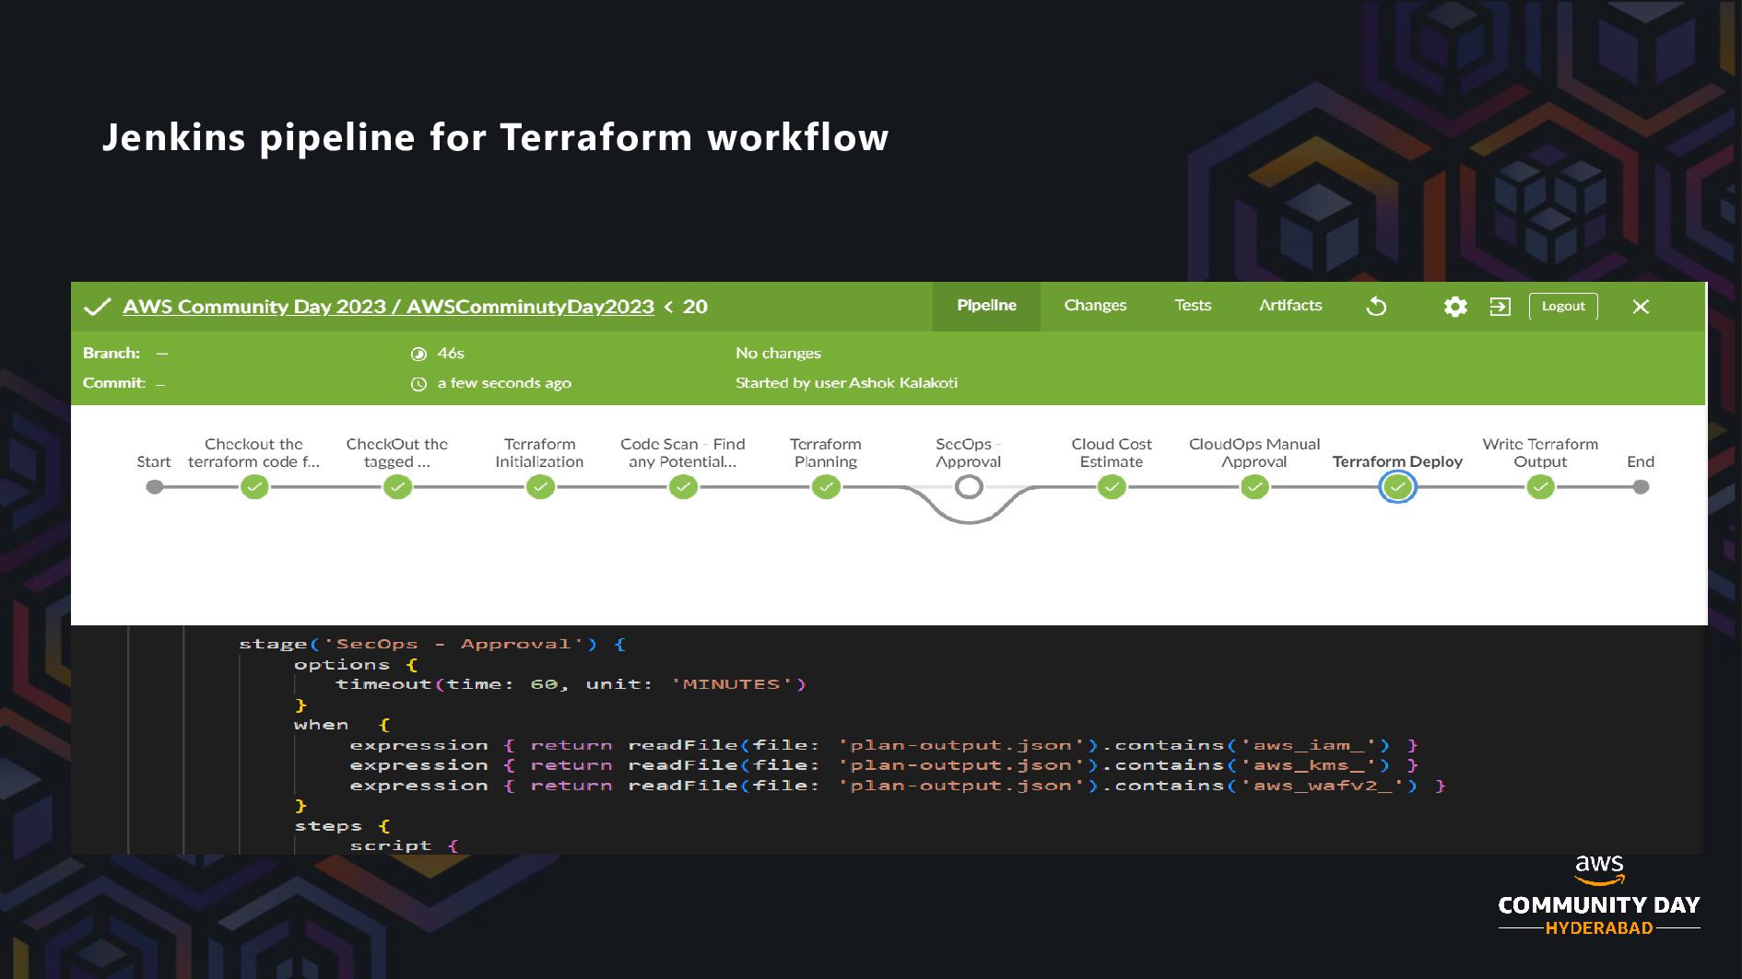
Task: Click 'Started by user Ashok Kalakoti' text
Action: 846,382
